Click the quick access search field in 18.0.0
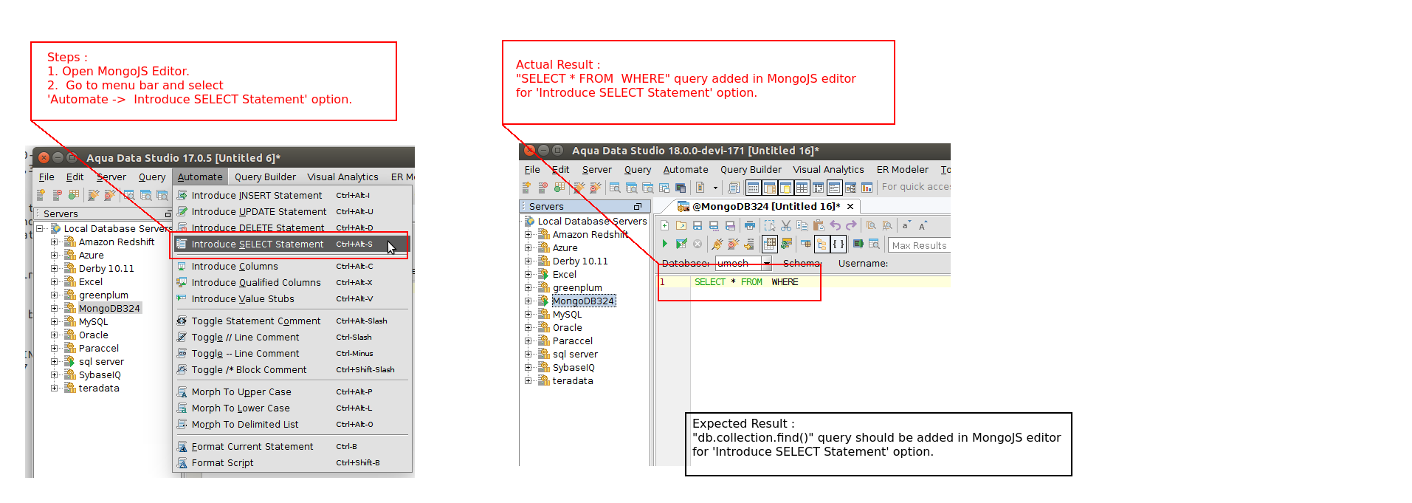 tap(915, 187)
